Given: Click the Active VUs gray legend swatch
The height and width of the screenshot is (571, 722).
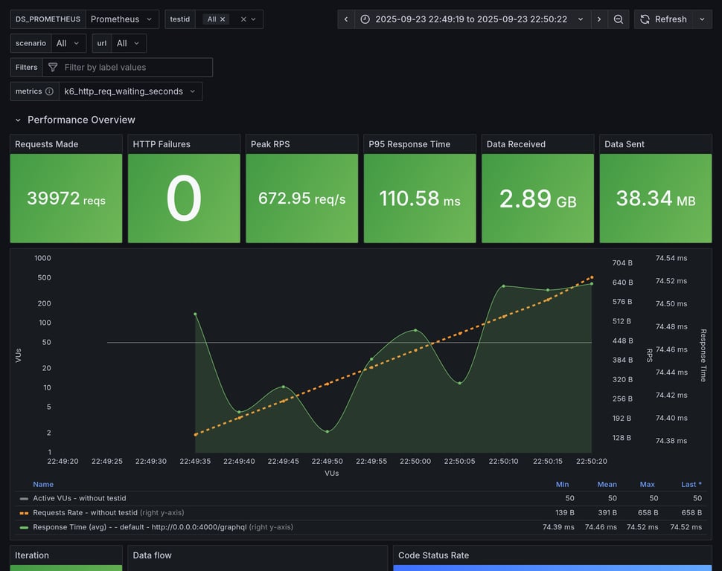Looking at the screenshot, I should coord(24,498).
